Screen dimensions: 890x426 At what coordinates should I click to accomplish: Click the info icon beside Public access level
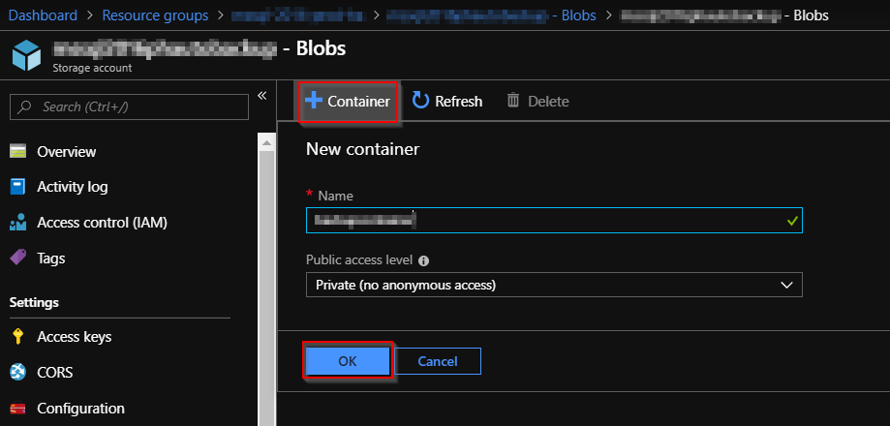423,260
